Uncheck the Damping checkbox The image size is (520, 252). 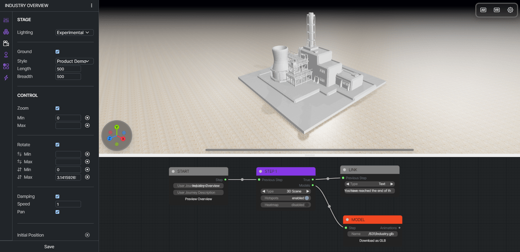(57, 196)
